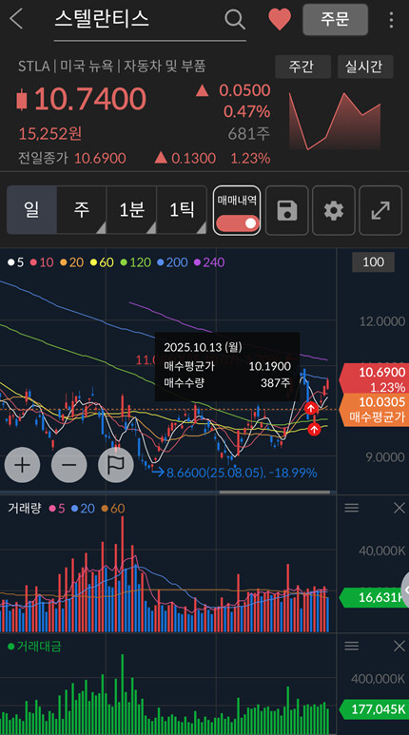Toggle the 20 moving average legend

click(x=72, y=262)
